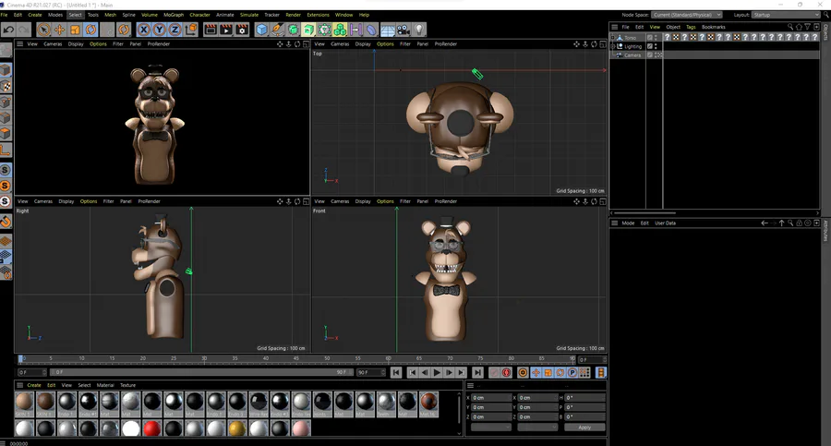Click the filter funnel in Object Manager

pyautogui.click(x=808, y=27)
